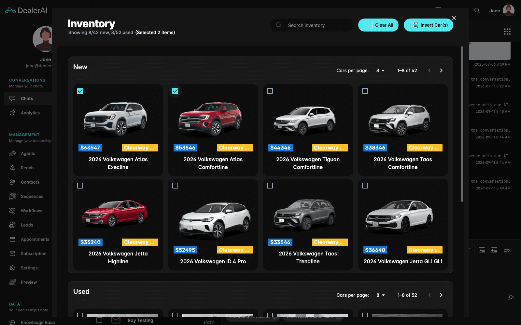Viewport: 521px width, 325px height.
Task: Click the Inventory dialog scrollbar
Action: point(462,124)
